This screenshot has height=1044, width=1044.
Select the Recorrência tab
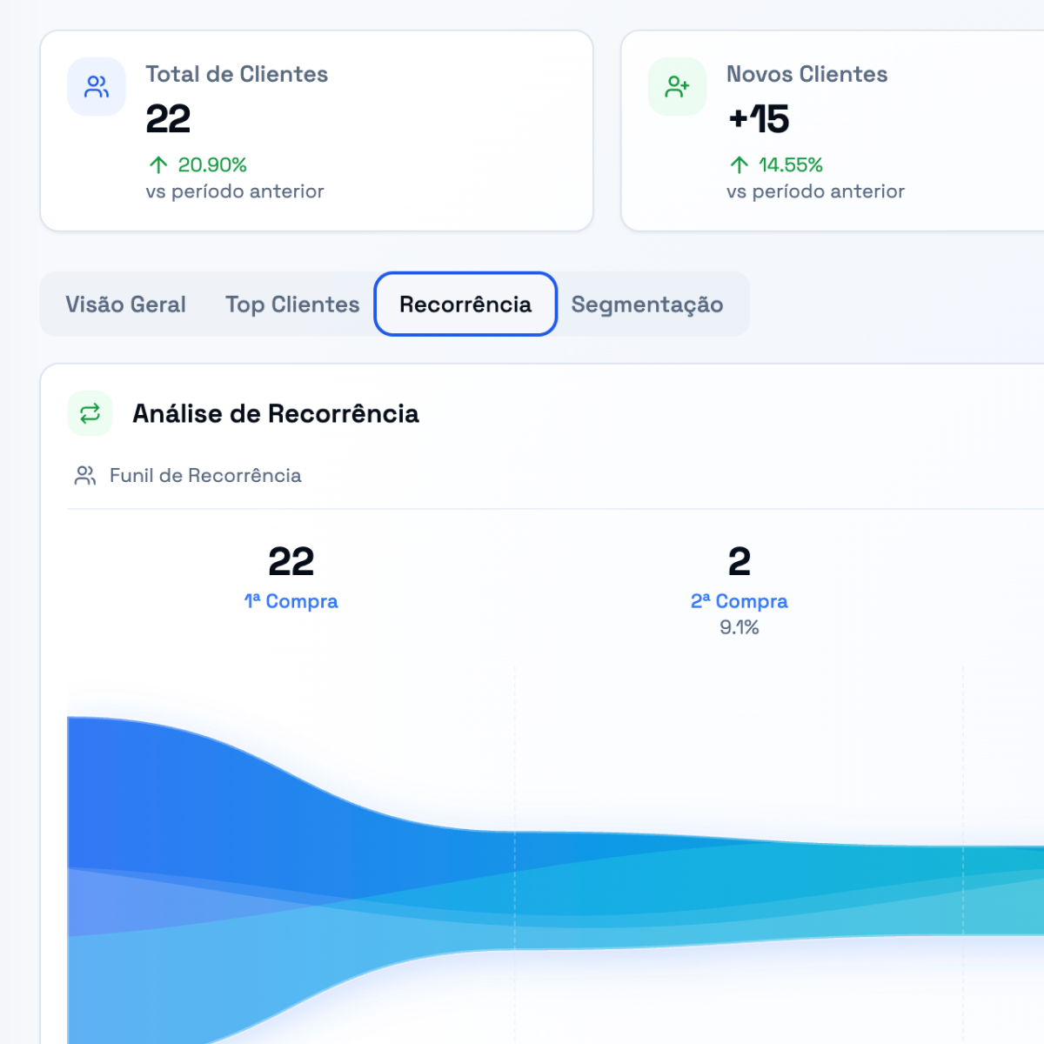465,304
